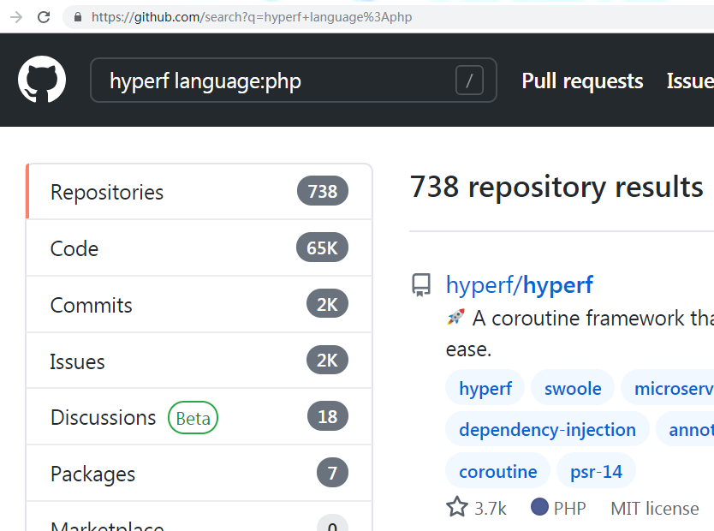
Task: Switch to Code search results
Action: coord(199,248)
